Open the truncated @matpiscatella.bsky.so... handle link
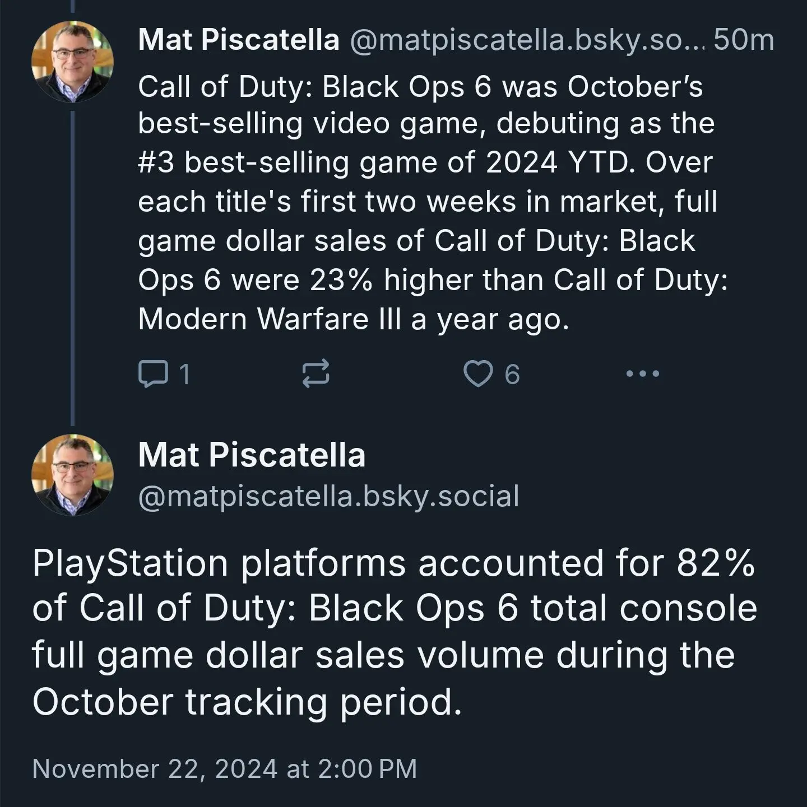807x807 pixels. [527, 40]
